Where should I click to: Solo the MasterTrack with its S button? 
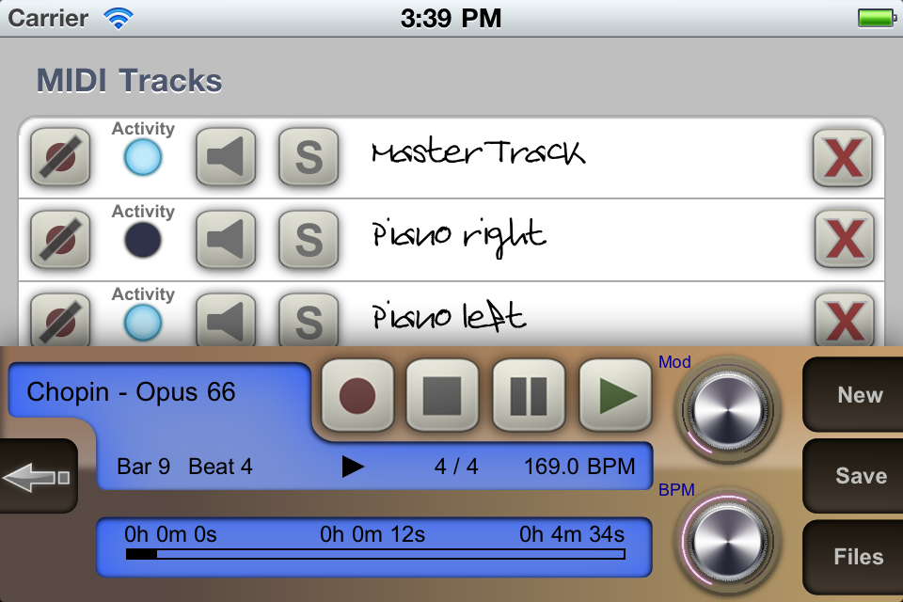tap(309, 157)
